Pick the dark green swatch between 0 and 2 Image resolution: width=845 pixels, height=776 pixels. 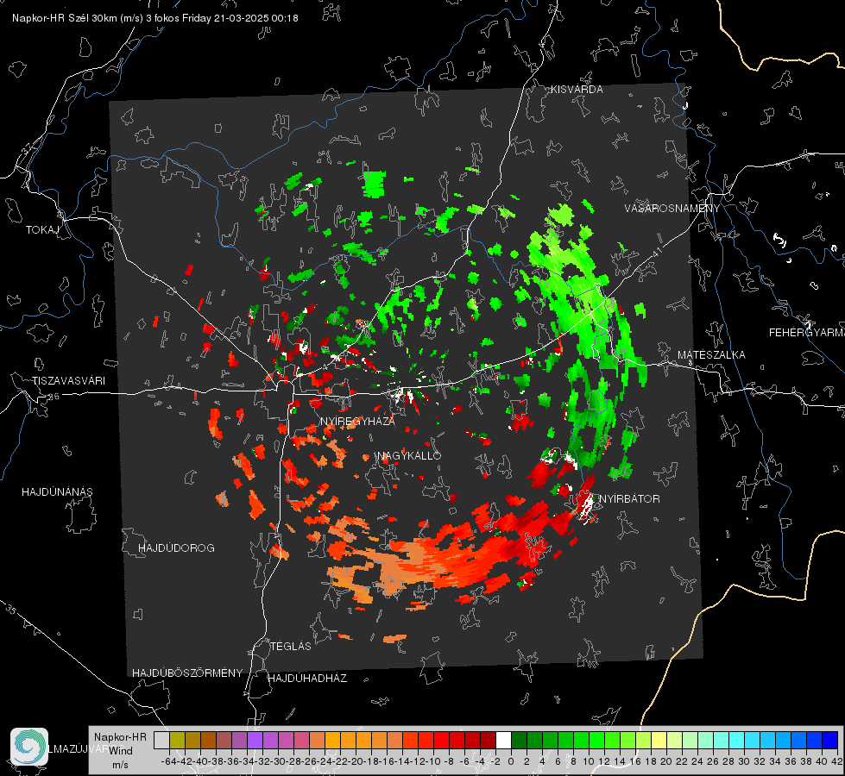tap(519, 740)
